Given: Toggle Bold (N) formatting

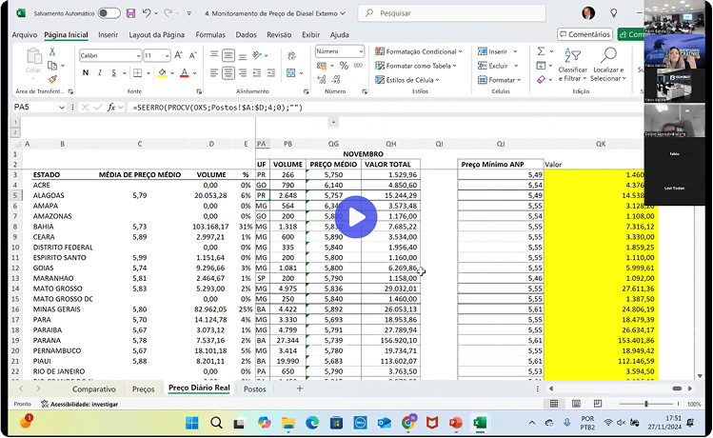Looking at the screenshot, I should click(x=84, y=72).
